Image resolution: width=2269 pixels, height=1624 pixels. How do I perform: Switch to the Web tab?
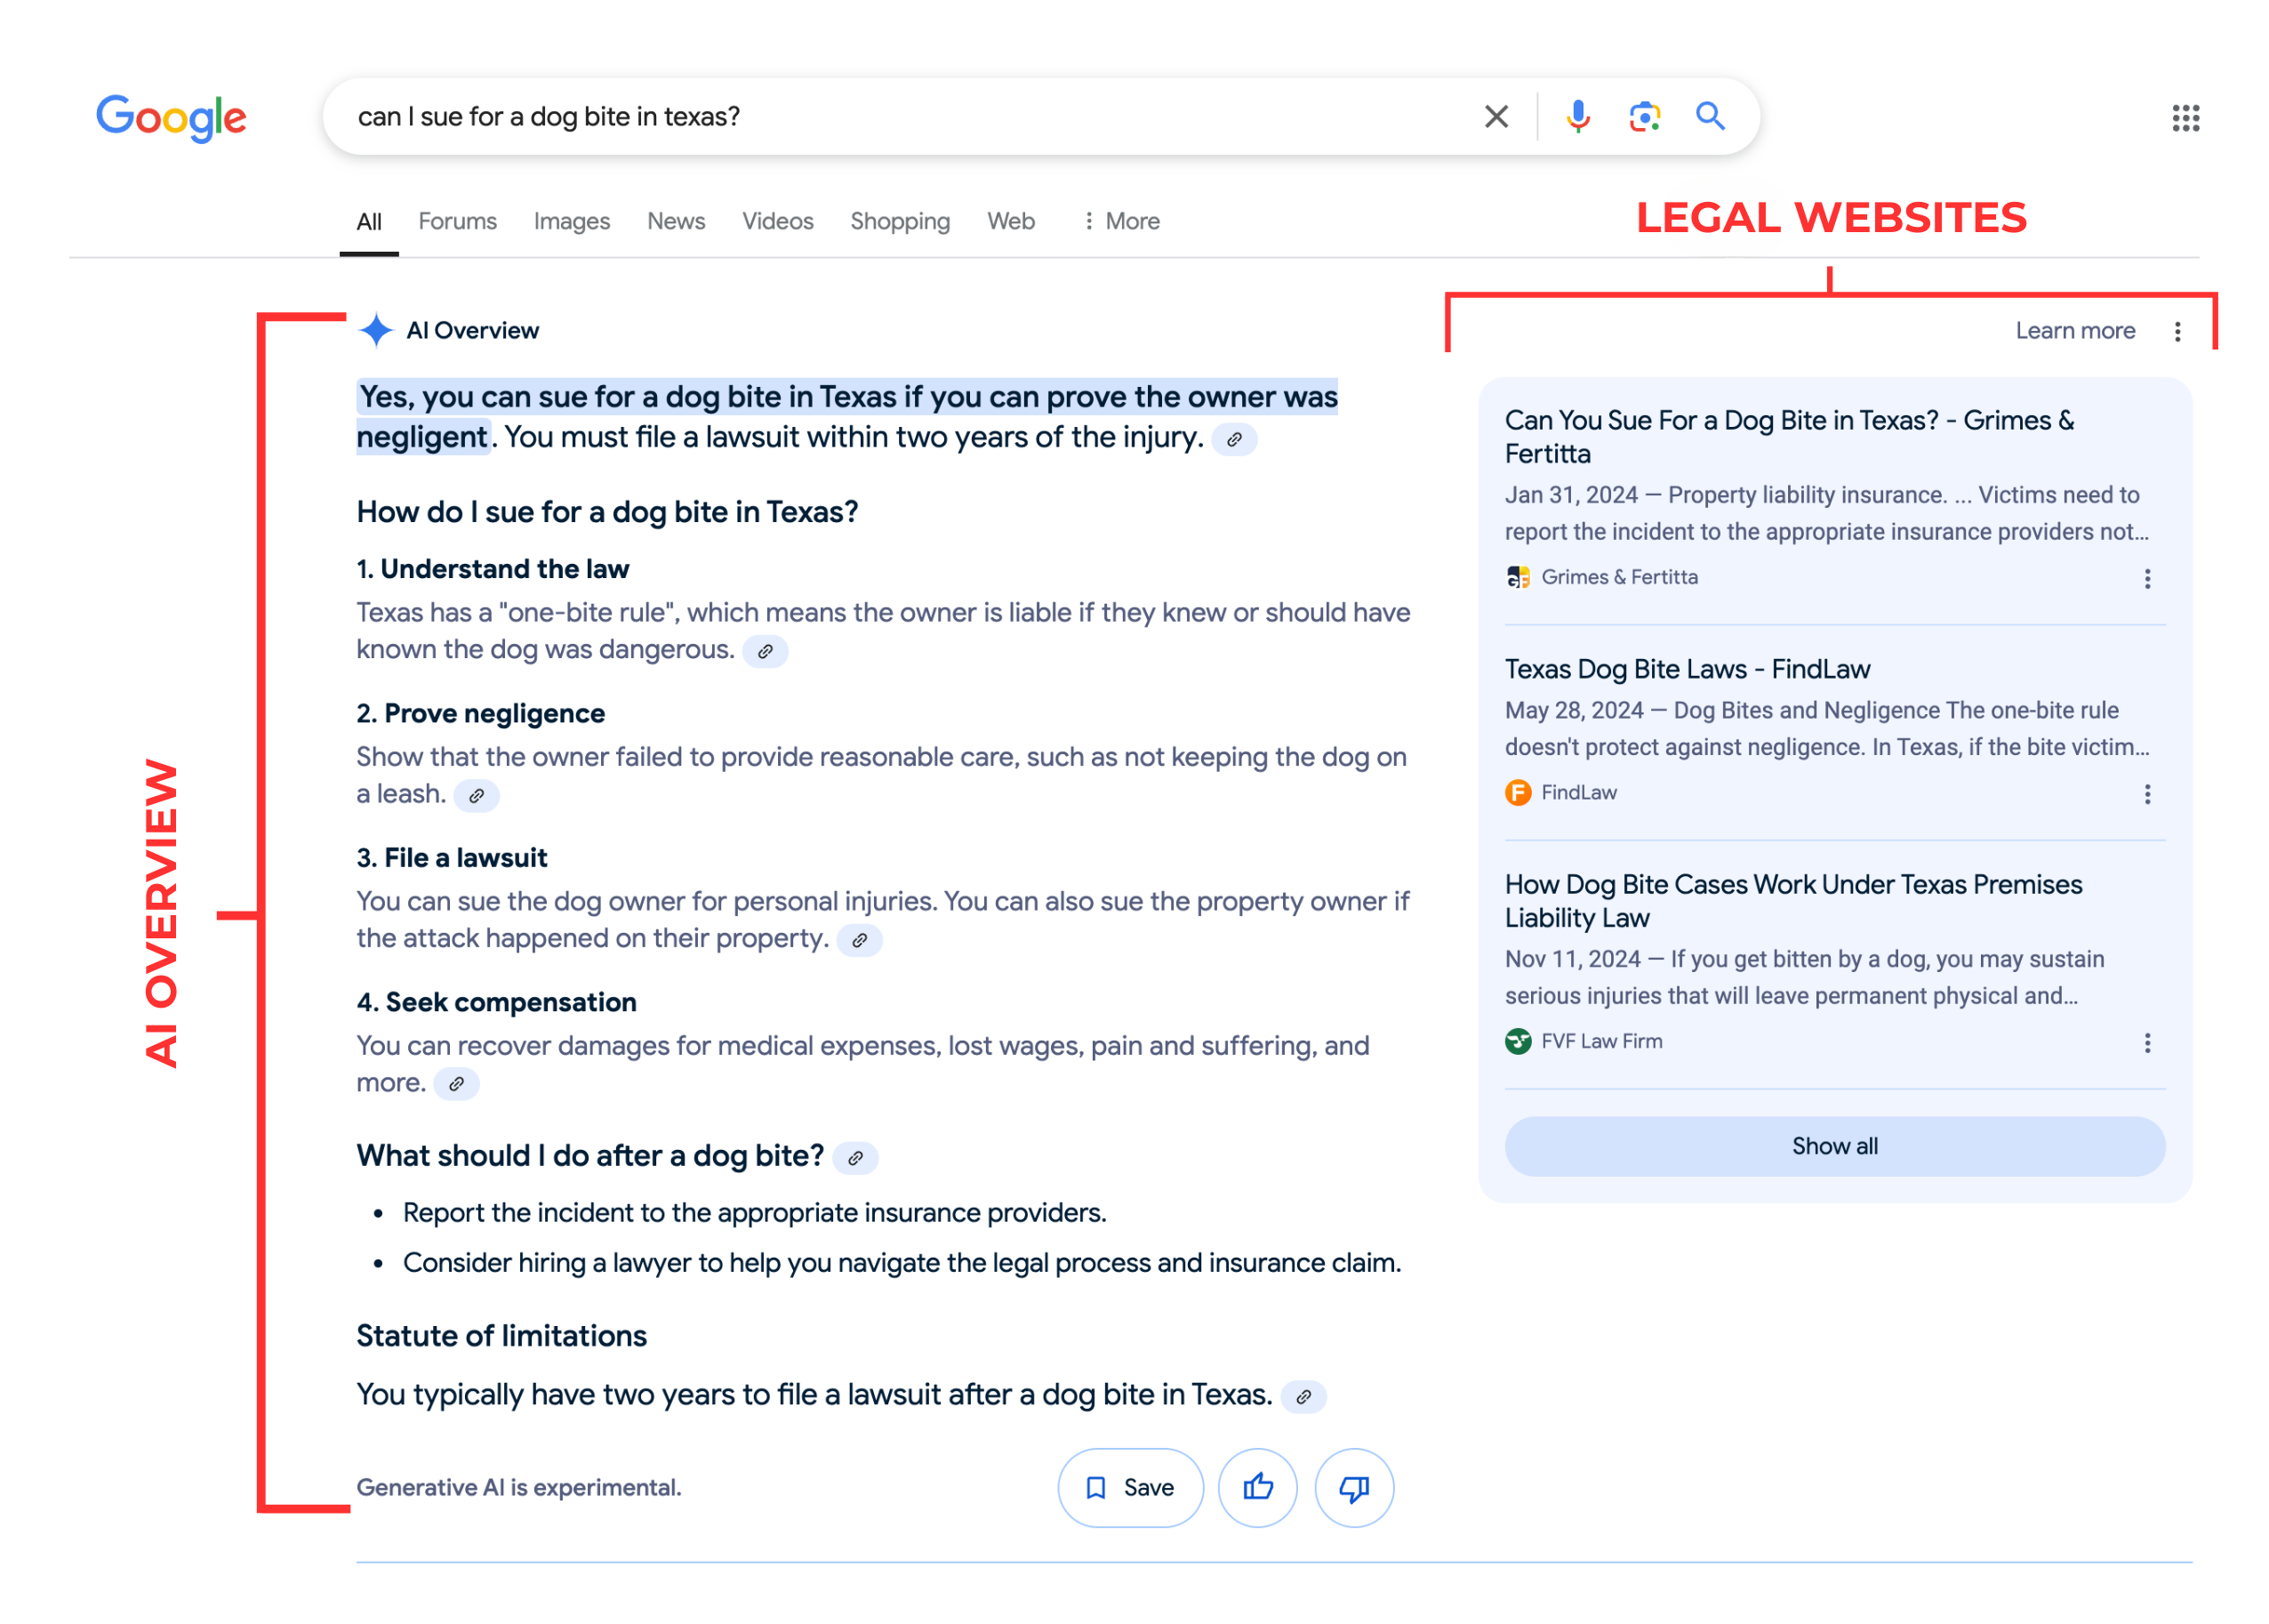click(x=1011, y=221)
